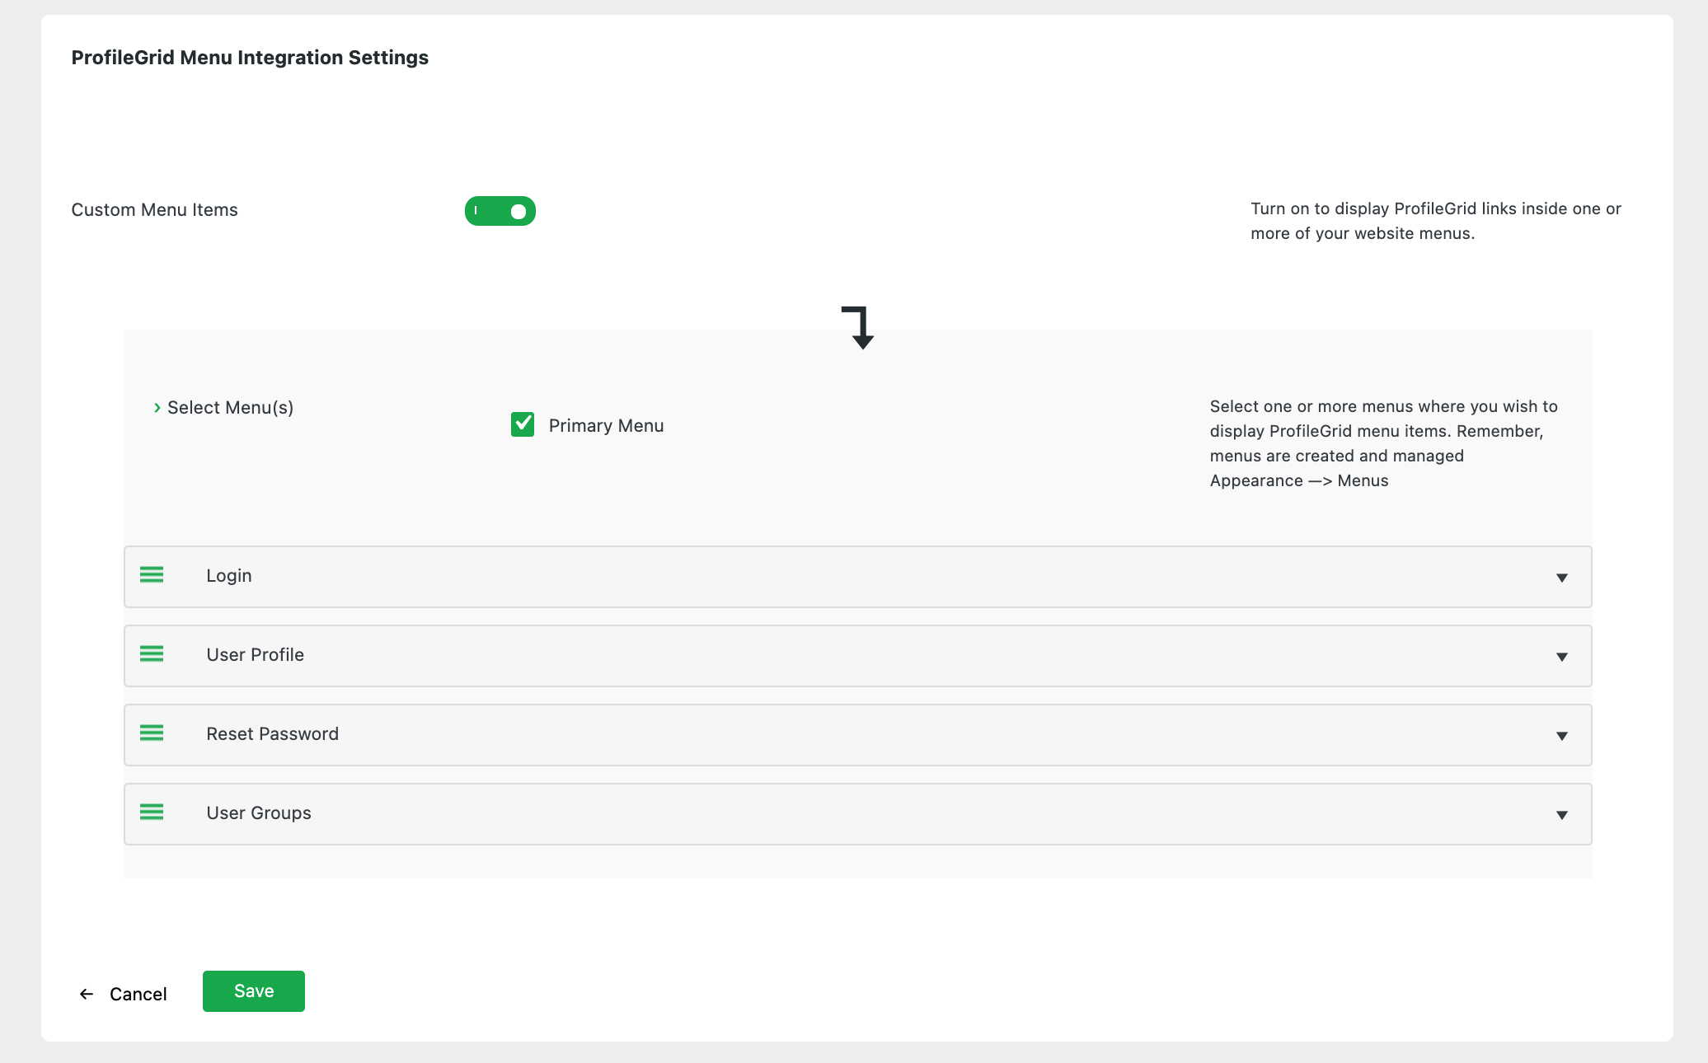The image size is (1708, 1063).
Task: Expand the User Profile dropdown arrow
Action: click(x=1561, y=657)
